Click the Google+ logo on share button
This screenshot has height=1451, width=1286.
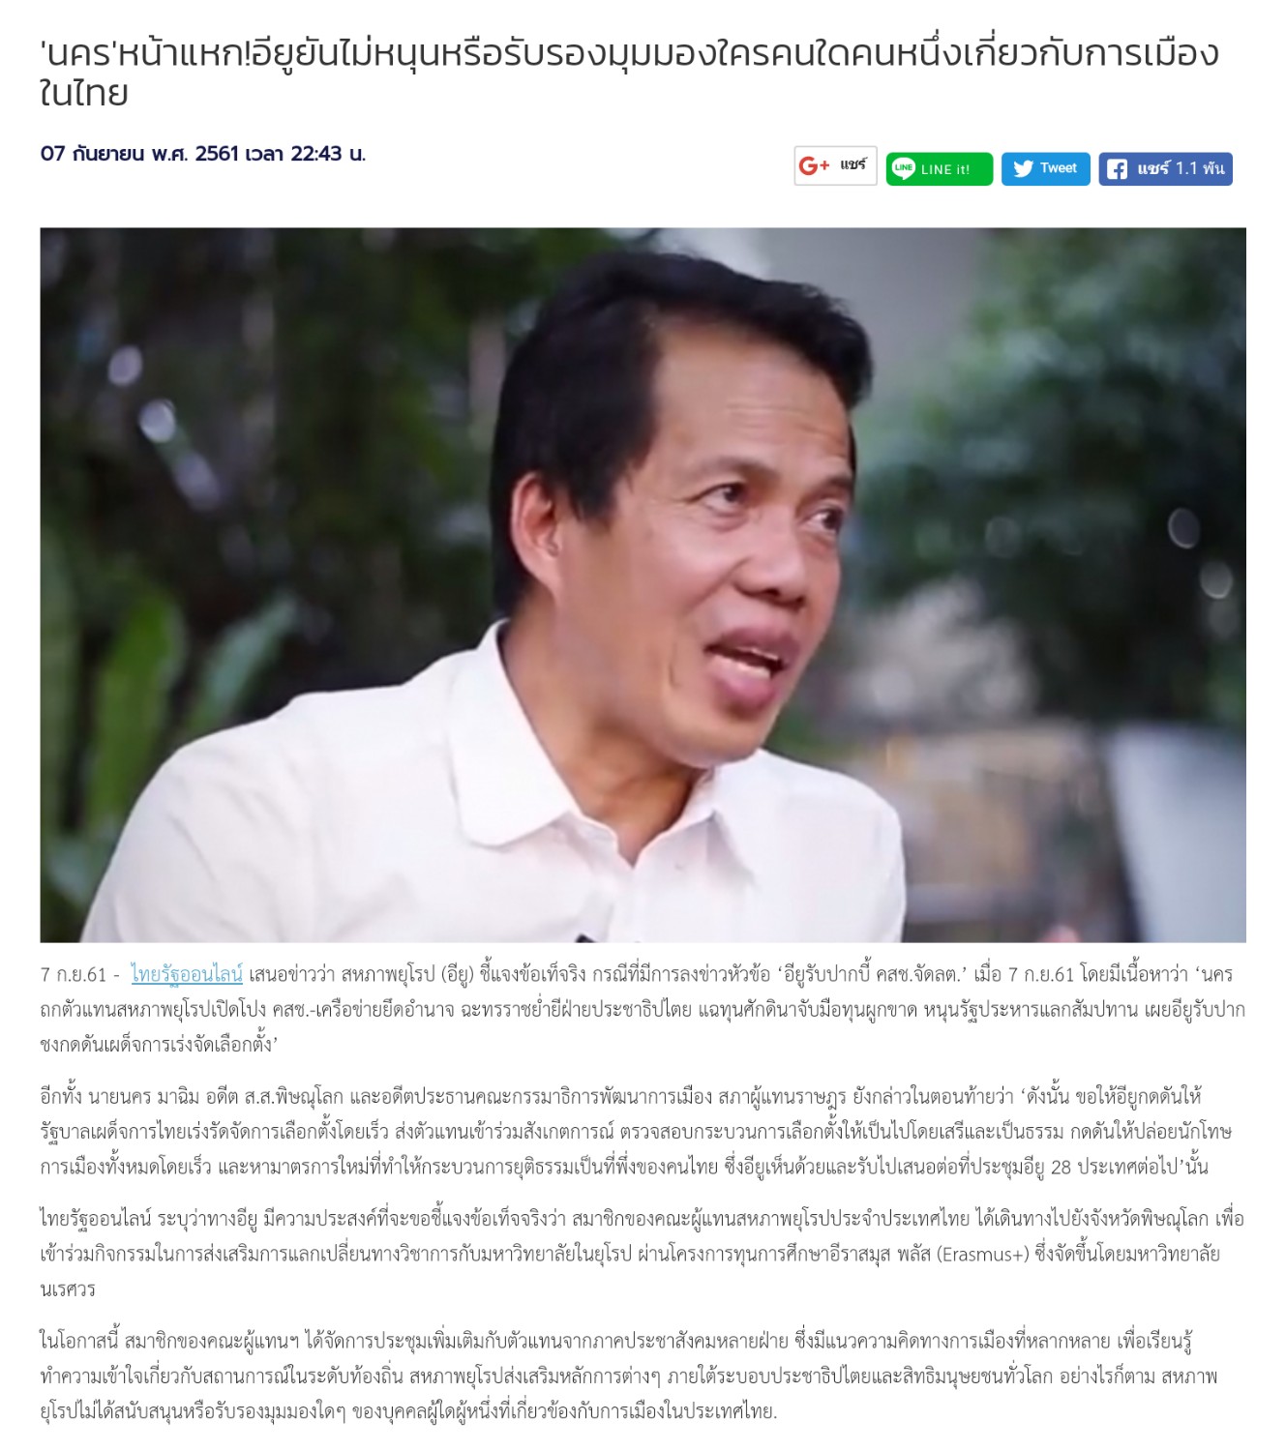pos(814,166)
